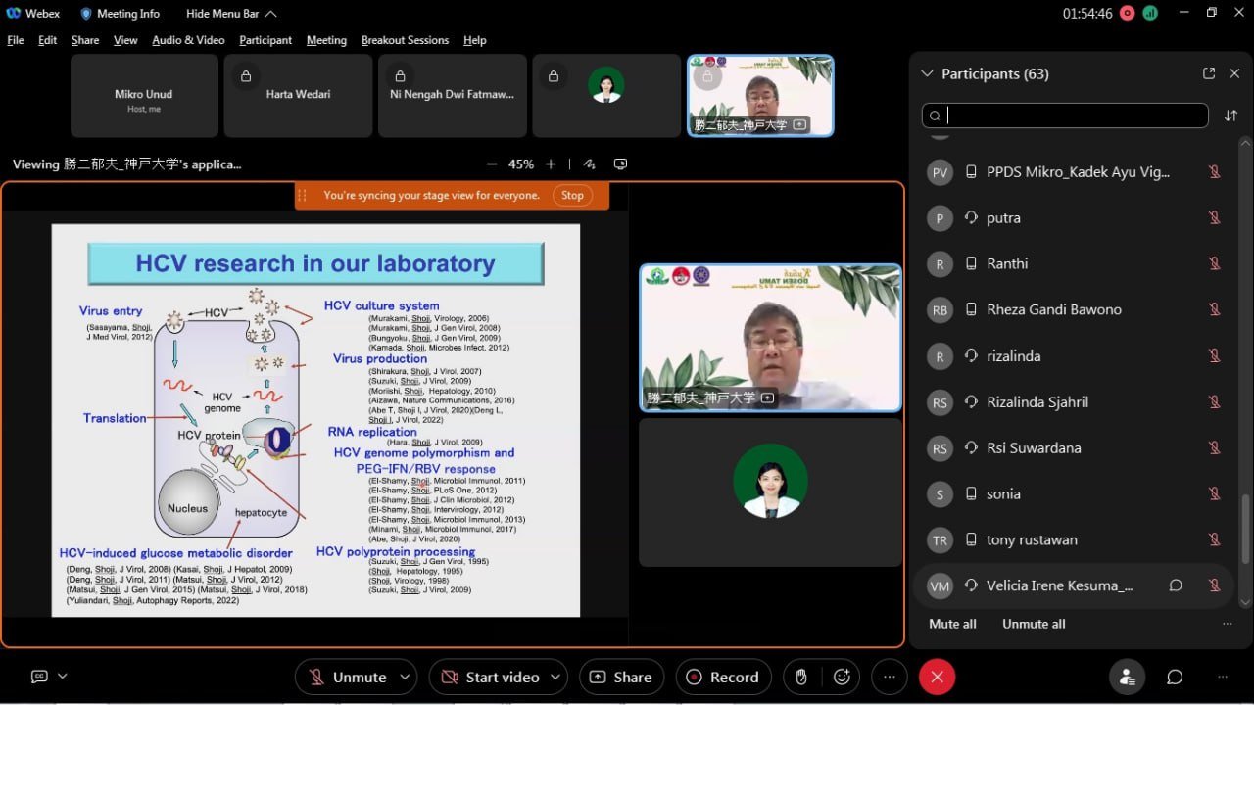Click the raise hand icon
The width and height of the screenshot is (1254, 796).
(801, 677)
